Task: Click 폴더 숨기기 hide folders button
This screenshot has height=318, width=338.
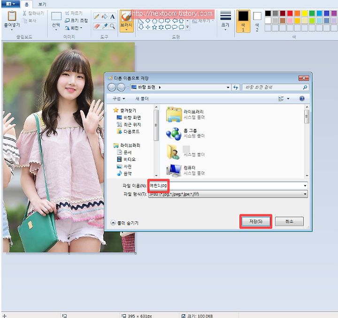Action: tap(124, 223)
